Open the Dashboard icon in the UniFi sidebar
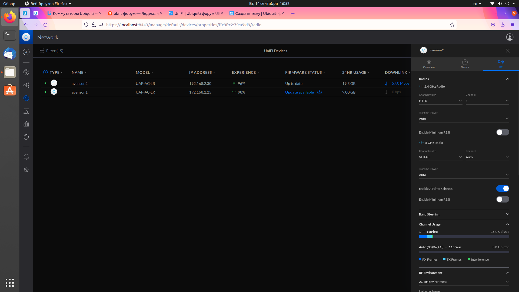The width and height of the screenshot is (519, 292). [26, 52]
